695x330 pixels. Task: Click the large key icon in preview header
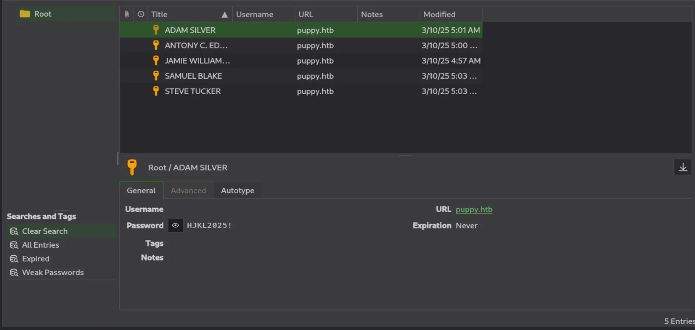tap(132, 167)
